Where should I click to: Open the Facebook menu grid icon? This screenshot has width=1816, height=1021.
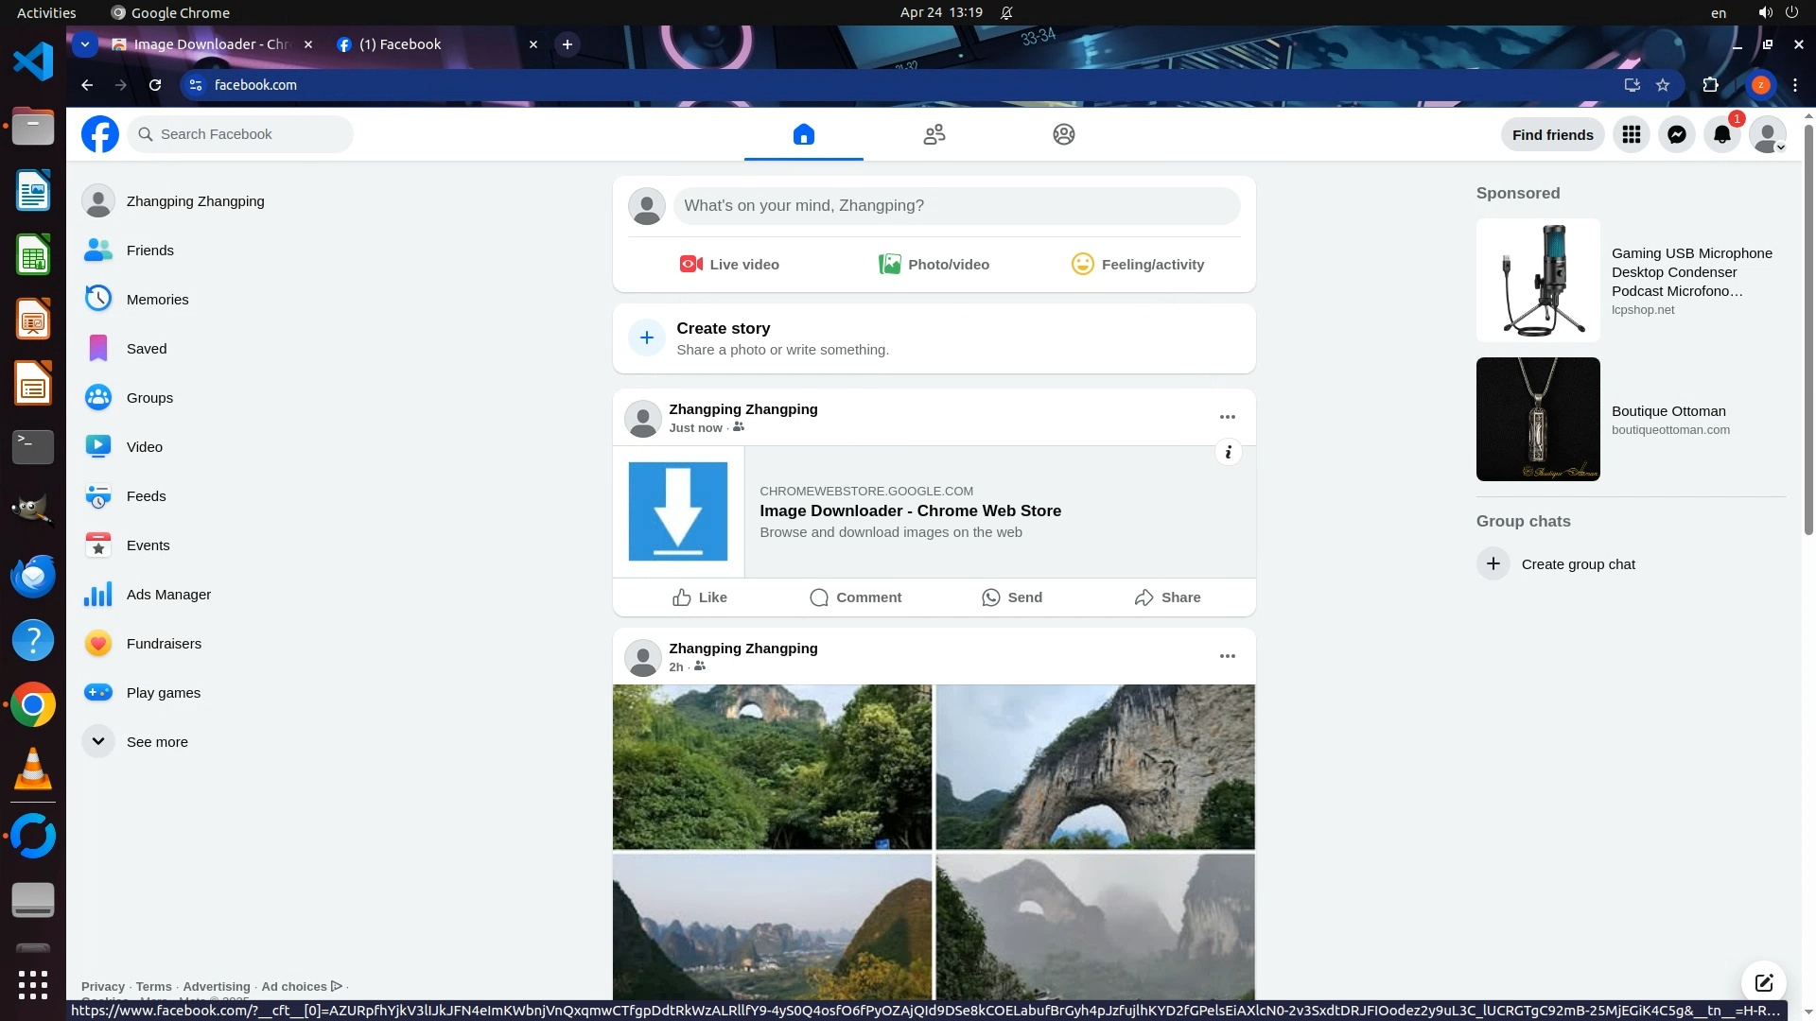click(1632, 134)
